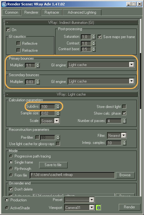The width and height of the screenshot is (144, 215).
Task: Click the 3ds Max title bar icon
Action: (4, 4)
